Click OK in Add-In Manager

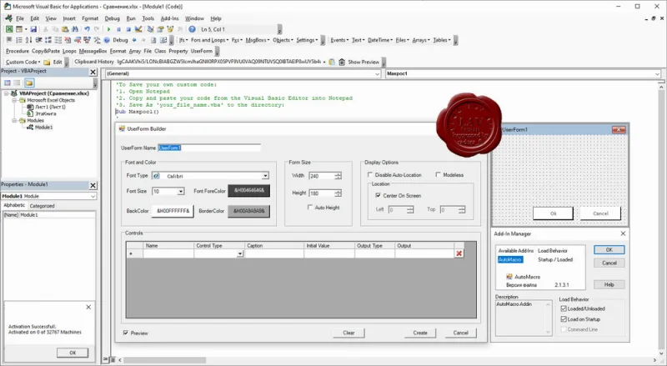click(x=609, y=250)
